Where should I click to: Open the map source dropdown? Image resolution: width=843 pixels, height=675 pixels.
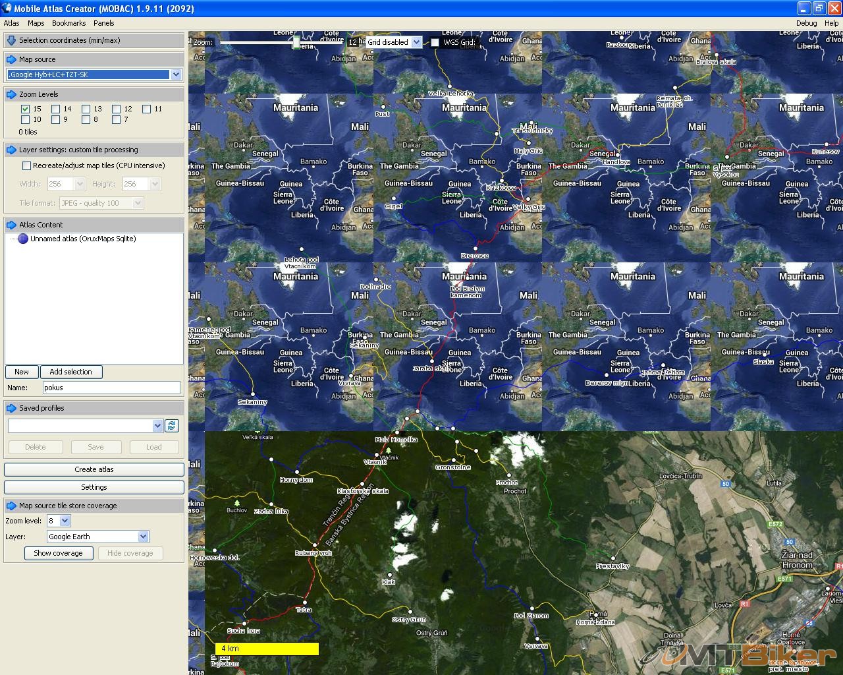point(176,74)
